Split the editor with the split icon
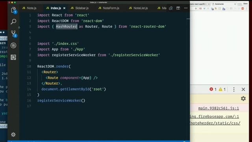 coord(178,8)
